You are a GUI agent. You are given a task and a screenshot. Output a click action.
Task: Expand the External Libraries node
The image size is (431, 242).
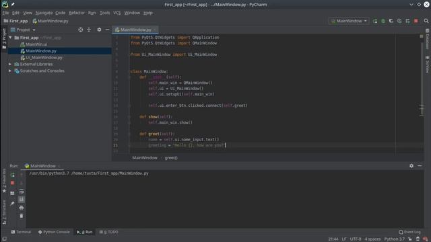pos(10,64)
